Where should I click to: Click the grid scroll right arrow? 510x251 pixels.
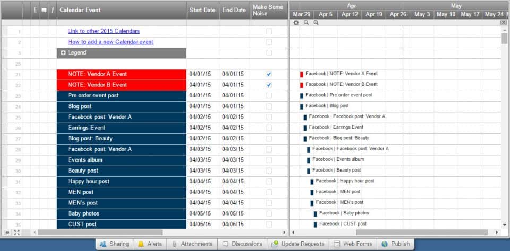click(x=284, y=232)
